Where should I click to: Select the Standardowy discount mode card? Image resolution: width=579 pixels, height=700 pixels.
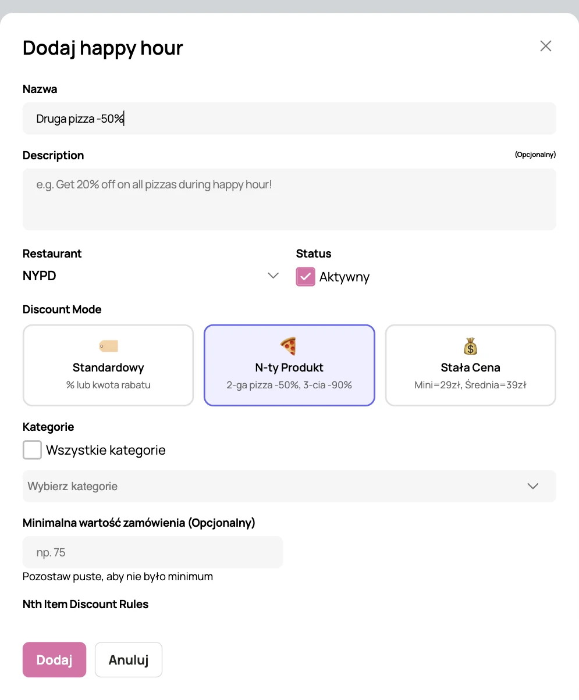(108, 365)
